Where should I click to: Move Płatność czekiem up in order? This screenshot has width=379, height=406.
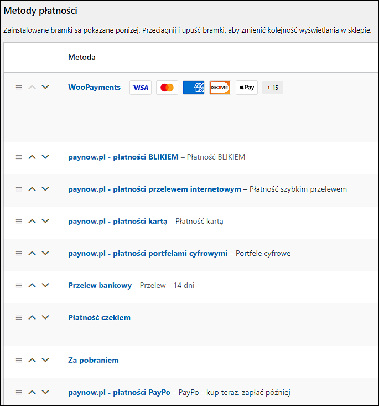pyautogui.click(x=32, y=318)
